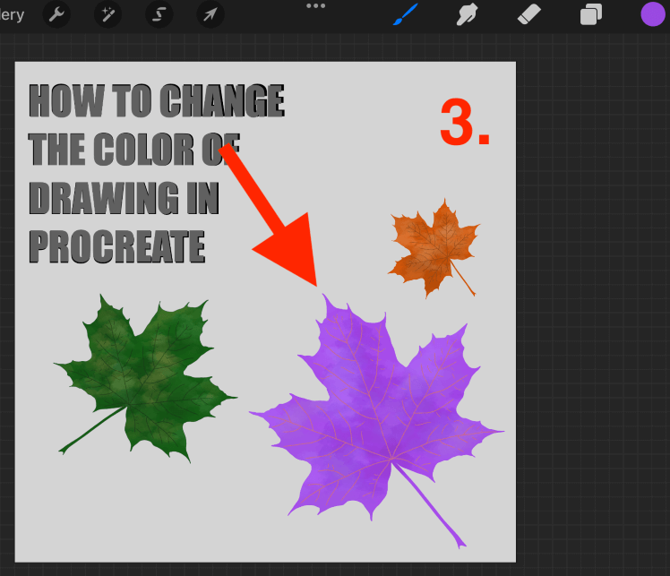This screenshot has height=576, width=670.
Task: Tap the three-dot multitasking handle
Action: point(316,6)
